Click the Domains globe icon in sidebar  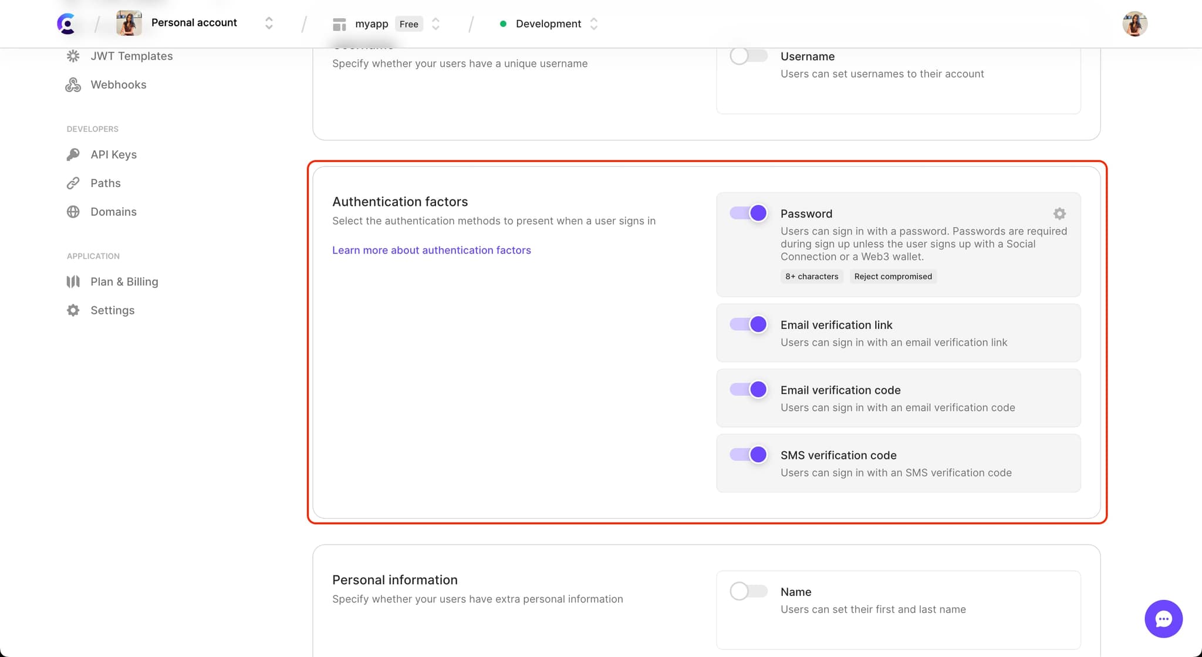[74, 211]
